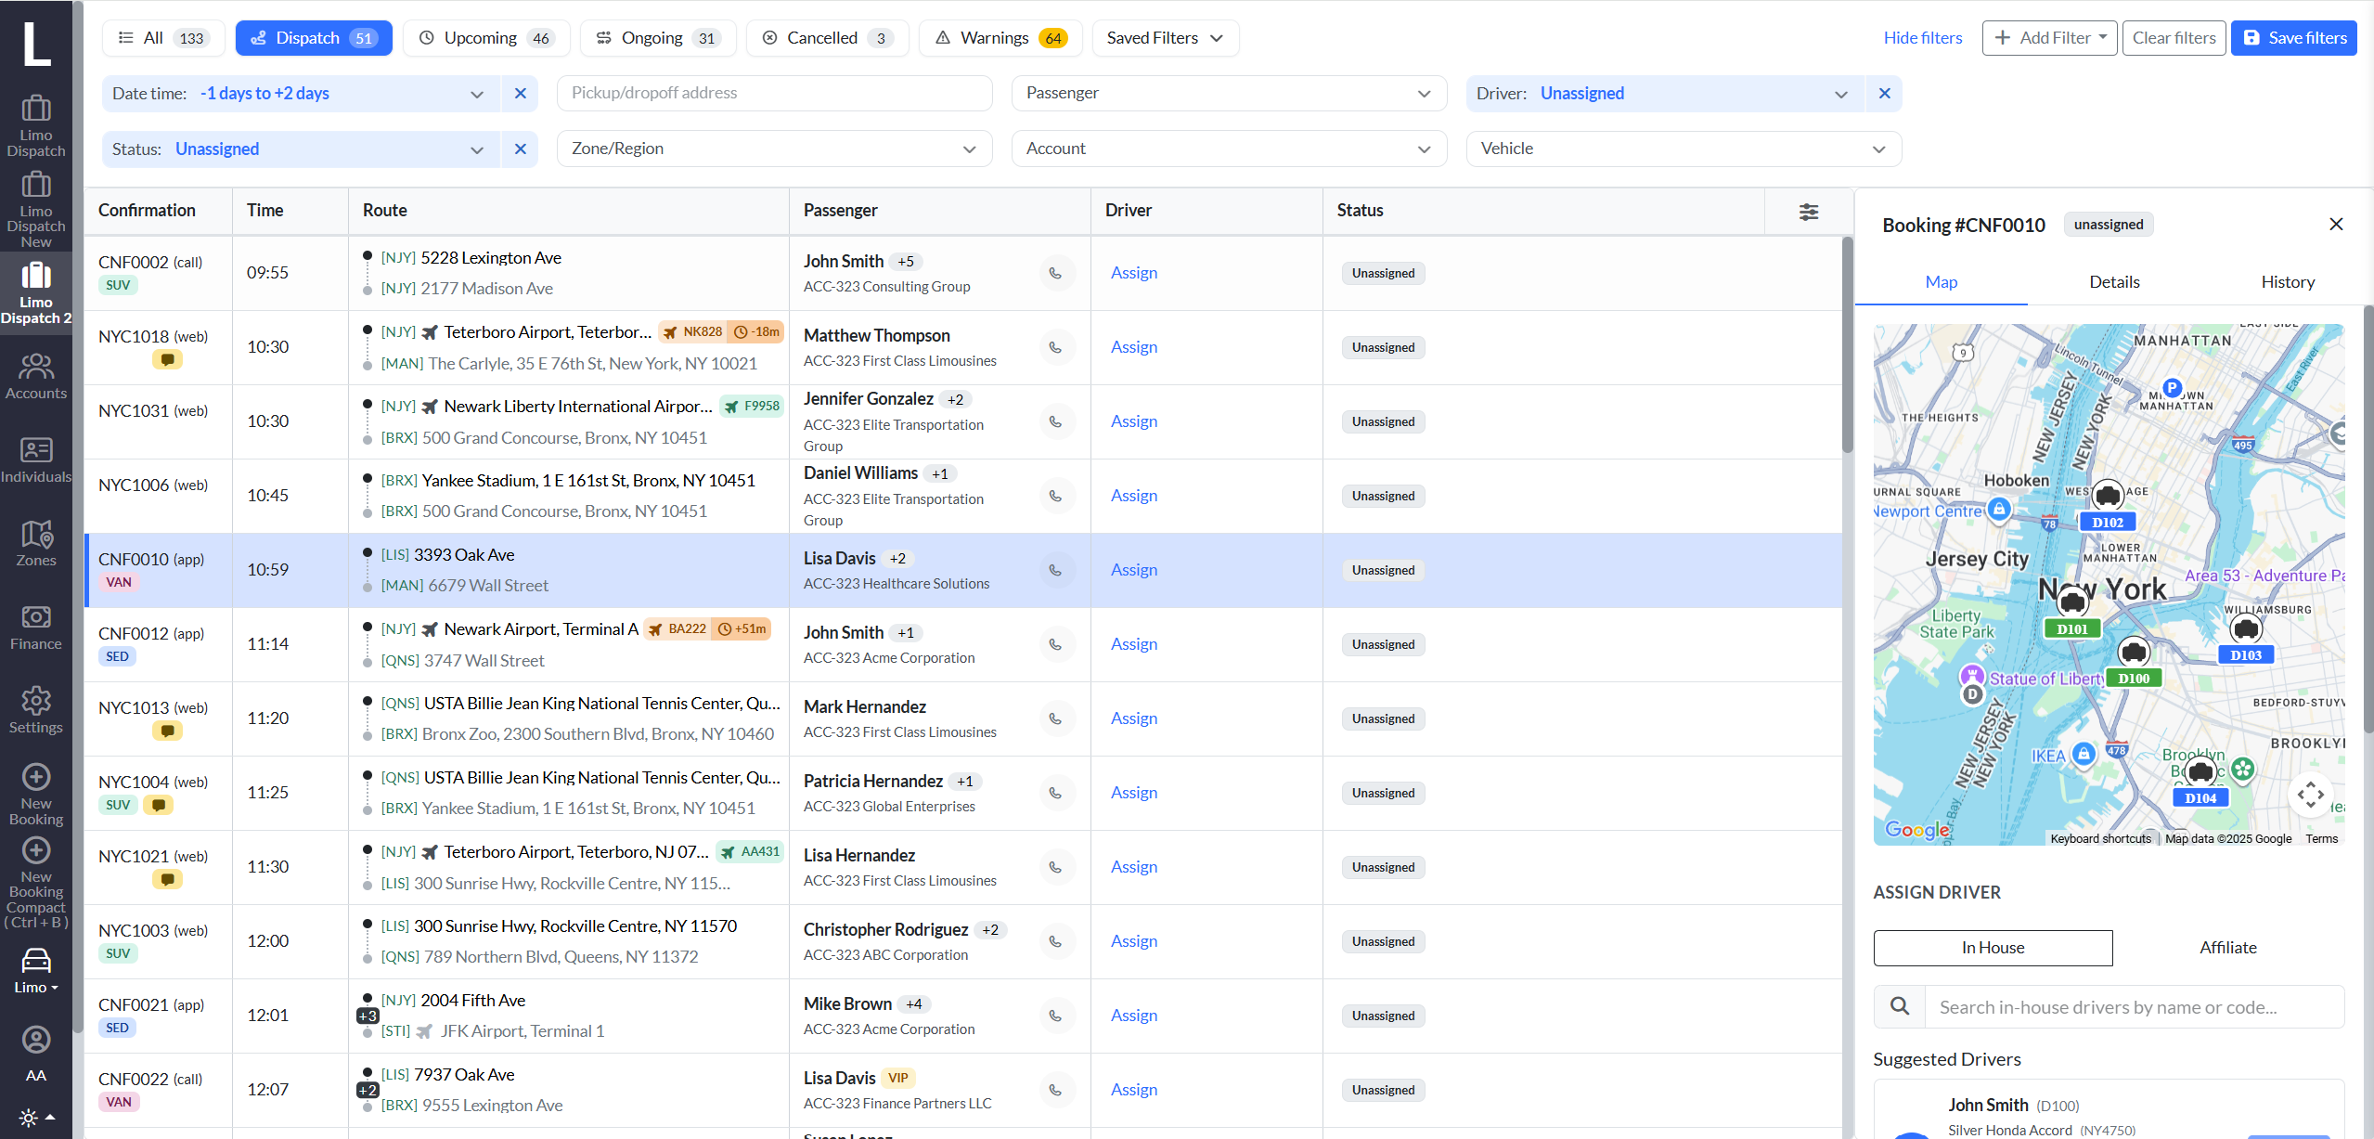Switch to the Warnings tab
Viewport: 2374px width, 1139px height.
click(999, 37)
